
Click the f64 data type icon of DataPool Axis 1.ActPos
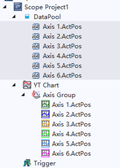point(36,27)
